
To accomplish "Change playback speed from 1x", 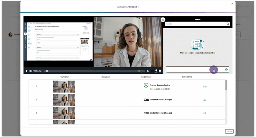I will (148, 71).
